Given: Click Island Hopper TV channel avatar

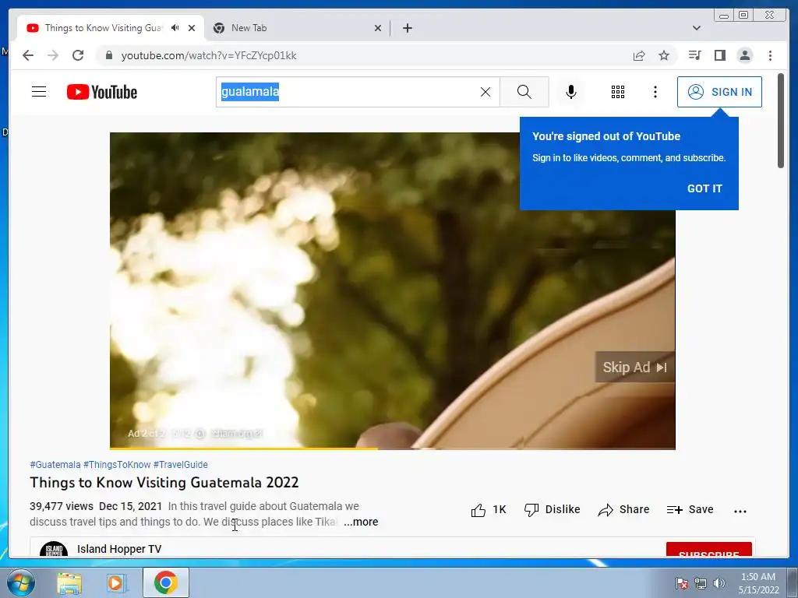Looking at the screenshot, I should (x=54, y=549).
